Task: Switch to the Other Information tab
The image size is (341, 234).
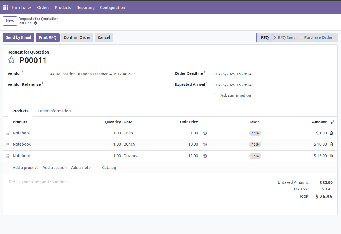Action: pyautogui.click(x=54, y=111)
